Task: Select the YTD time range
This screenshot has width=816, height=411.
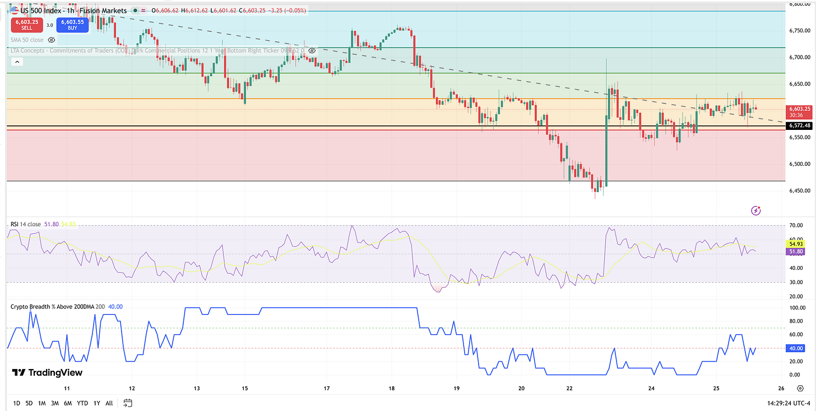Action: [82, 403]
